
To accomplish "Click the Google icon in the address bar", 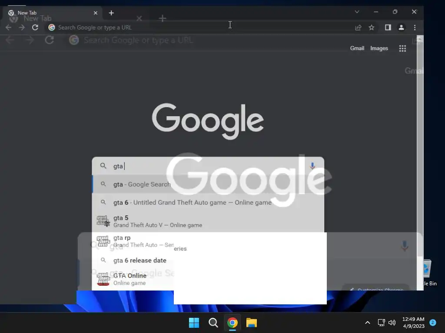I will pyautogui.click(x=52, y=27).
